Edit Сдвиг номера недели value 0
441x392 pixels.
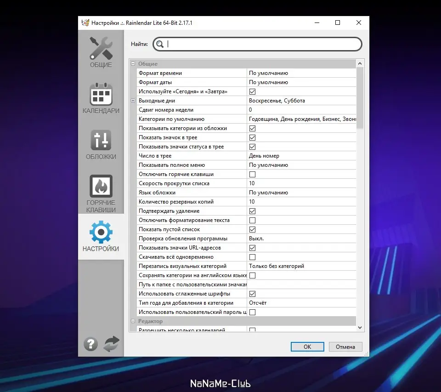[x=301, y=110]
